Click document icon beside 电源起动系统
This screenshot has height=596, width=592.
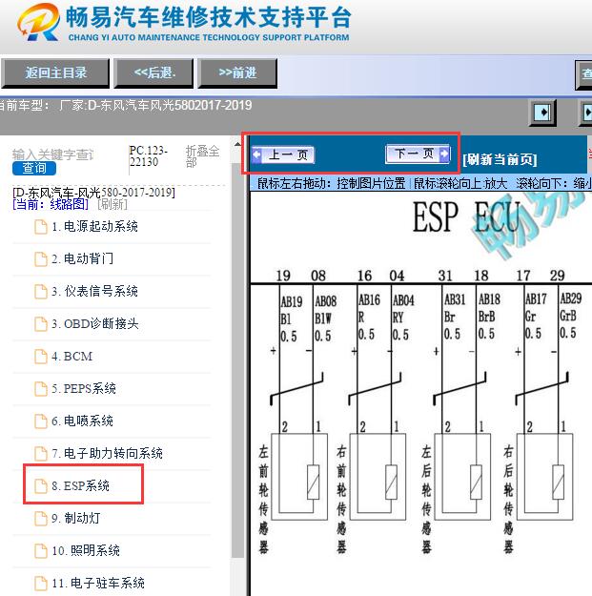[x=41, y=227]
